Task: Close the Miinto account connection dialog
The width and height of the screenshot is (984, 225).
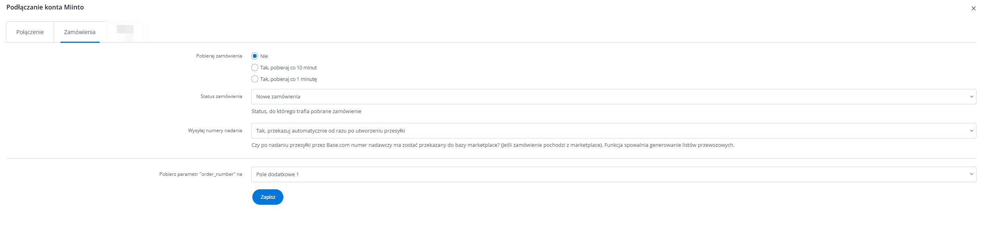Action: pyautogui.click(x=973, y=8)
